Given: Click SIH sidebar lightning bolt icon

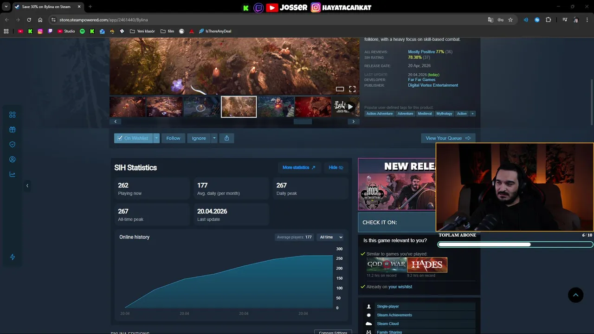Looking at the screenshot, I should pyautogui.click(x=13, y=257).
